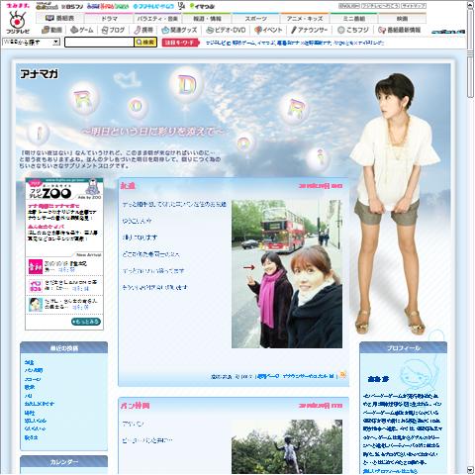Click the pink thumbnail in New Arrival list
Screen dimensions: 475x475
(36, 266)
